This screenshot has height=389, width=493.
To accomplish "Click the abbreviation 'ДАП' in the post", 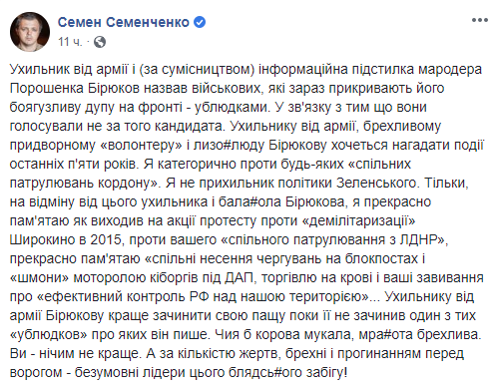I will pyautogui.click(x=239, y=278).
